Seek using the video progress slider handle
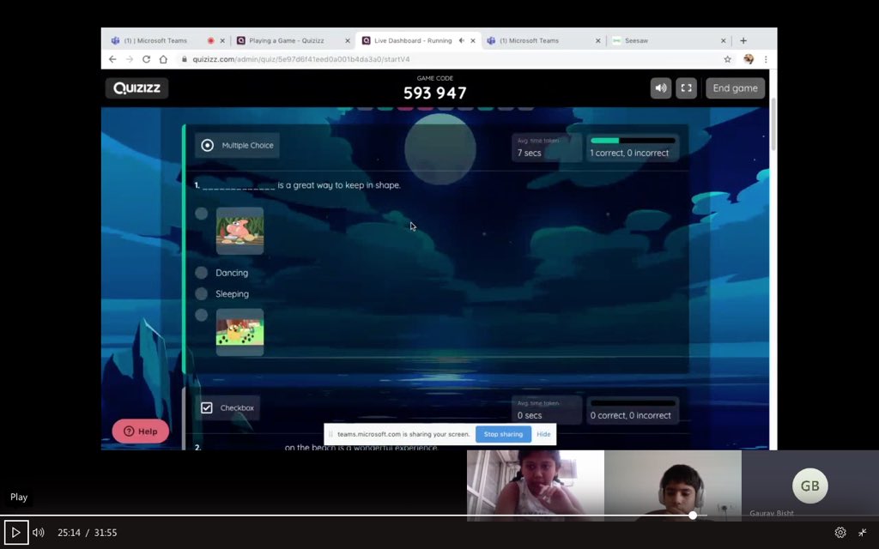The image size is (879, 549). tap(693, 515)
